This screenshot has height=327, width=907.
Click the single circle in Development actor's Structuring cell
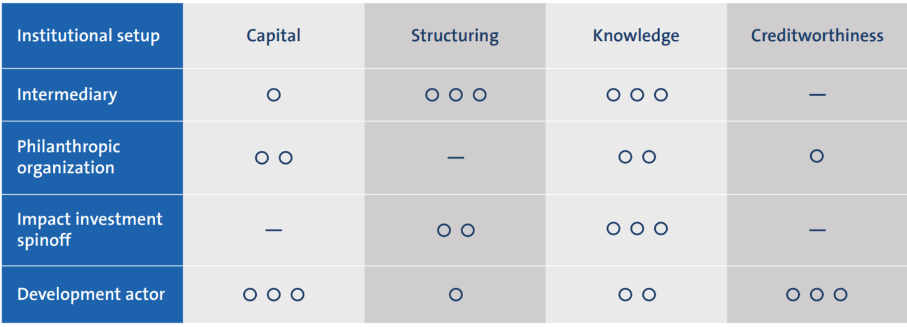[456, 295]
